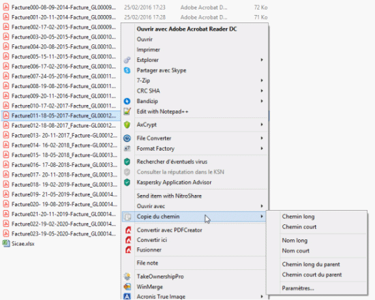Select TakeOwnershipPro entry
375x300 pixels.
pos(160,277)
